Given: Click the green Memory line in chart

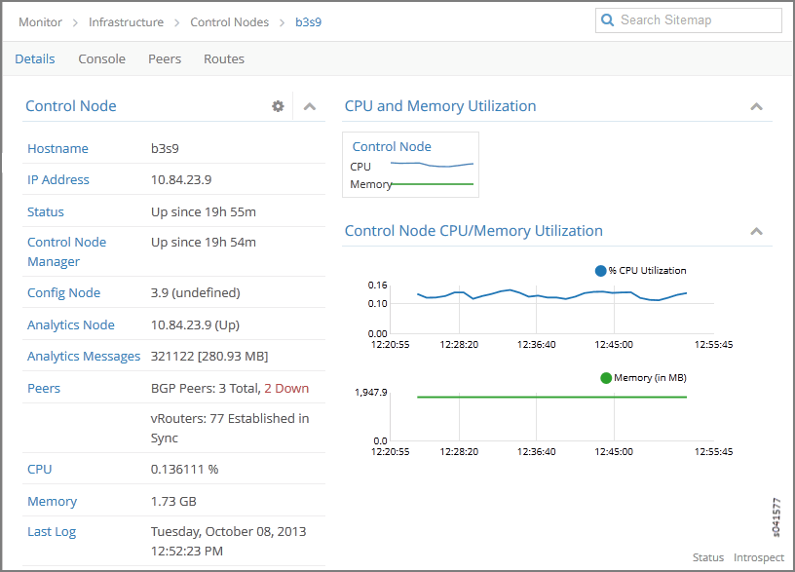Looking at the screenshot, I should click(x=551, y=397).
